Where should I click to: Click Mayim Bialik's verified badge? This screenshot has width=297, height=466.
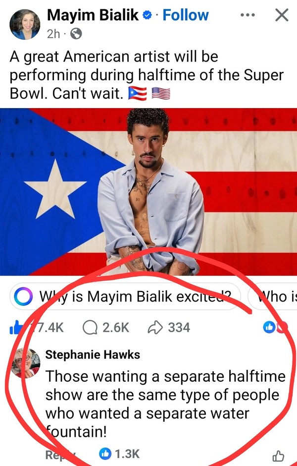[x=147, y=15]
